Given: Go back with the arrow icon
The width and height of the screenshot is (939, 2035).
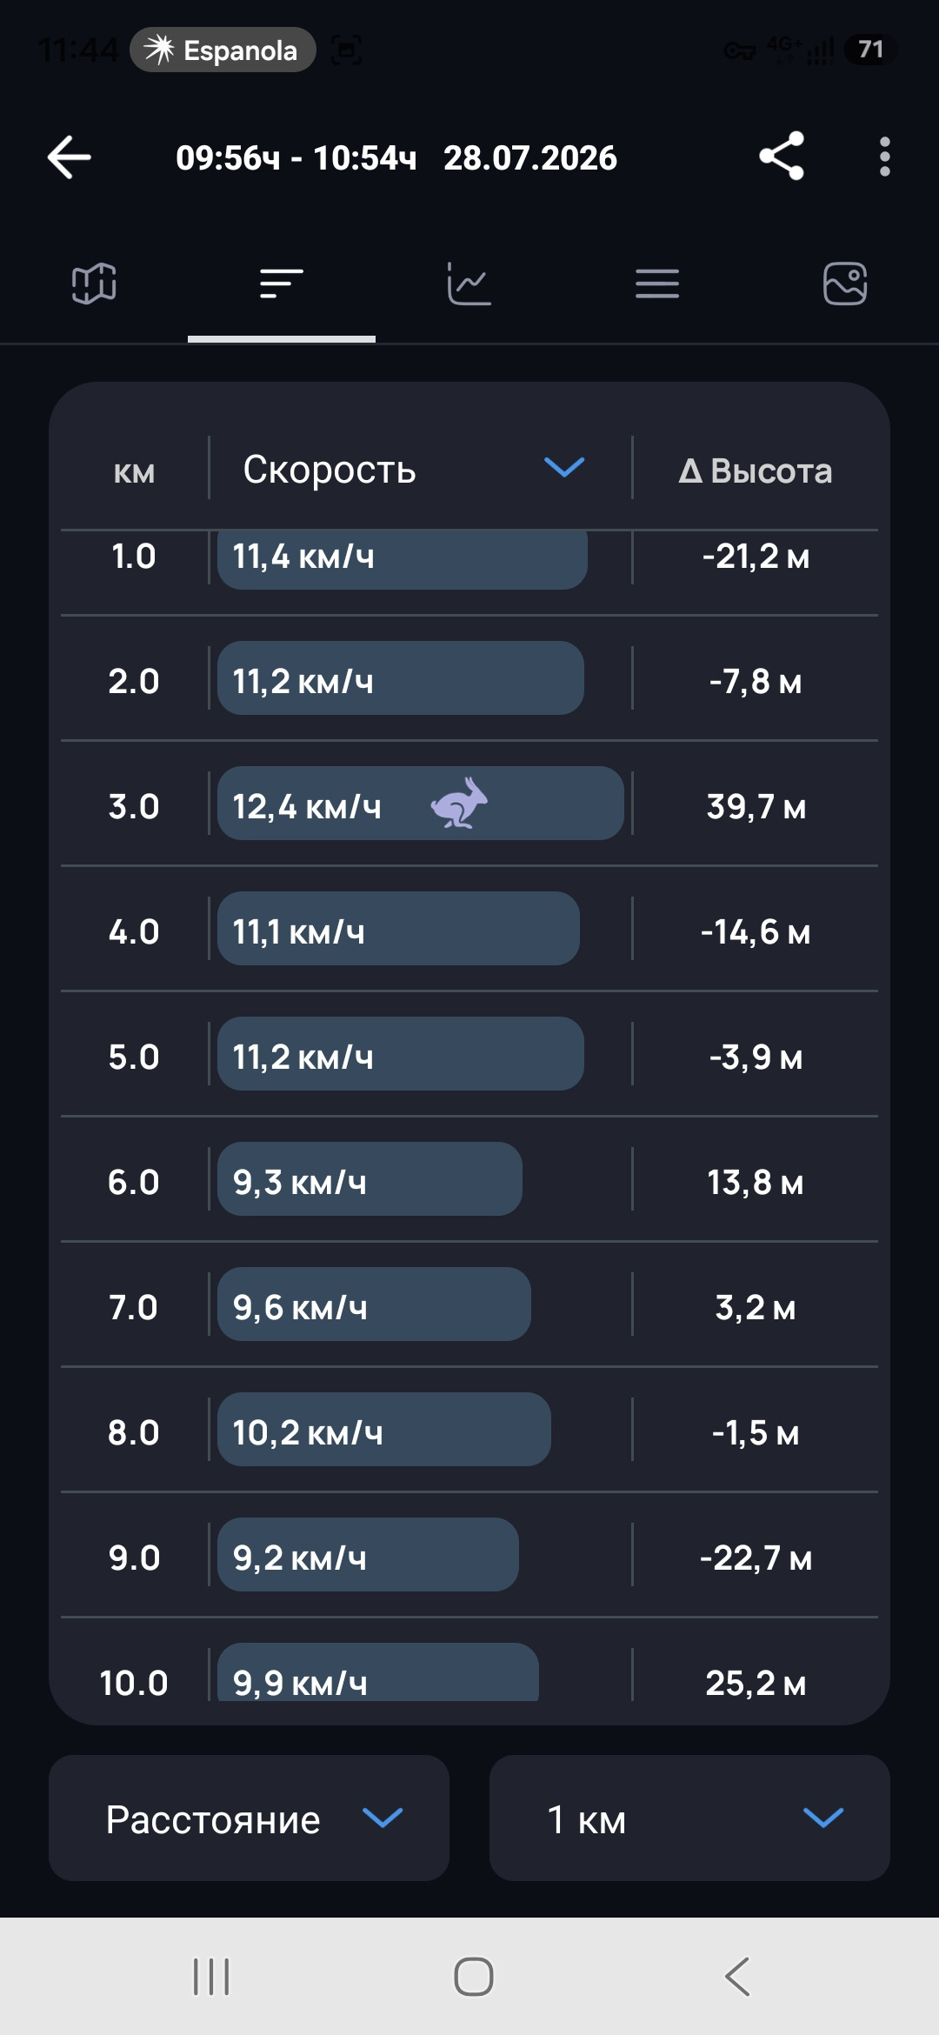Looking at the screenshot, I should (x=70, y=157).
